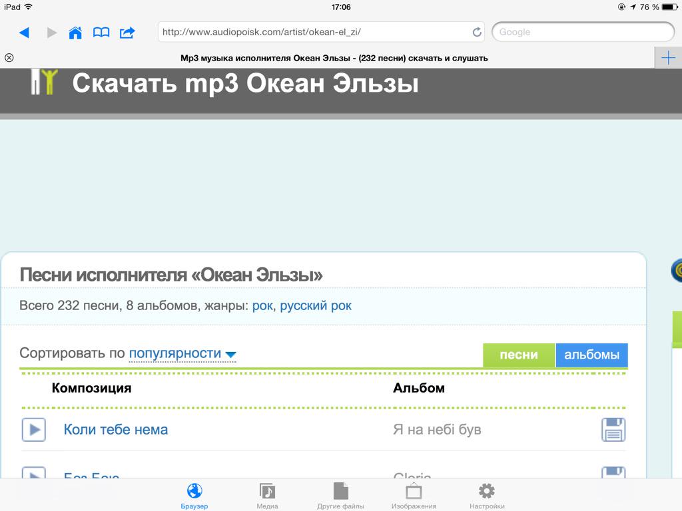Reload the page with refresh icon

477,32
